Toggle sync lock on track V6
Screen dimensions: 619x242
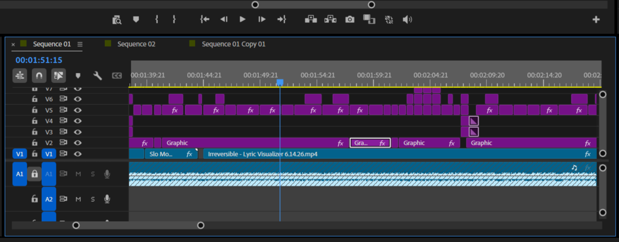click(63, 99)
